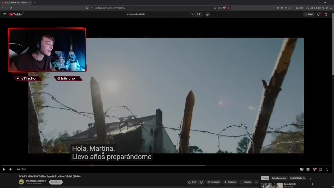Image resolution: width=334 pixels, height=188 pixels.
Task: Switch to theater mode view
Action: (320, 169)
